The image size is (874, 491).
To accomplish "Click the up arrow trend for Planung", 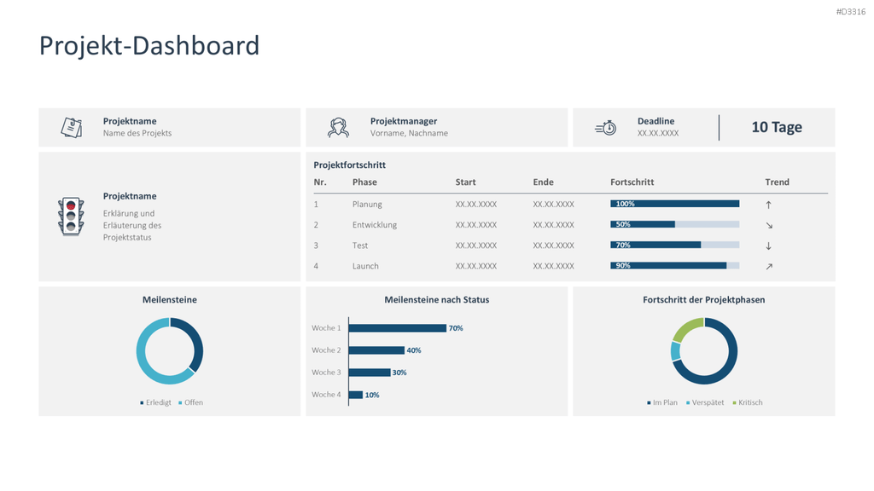I will [x=769, y=205].
